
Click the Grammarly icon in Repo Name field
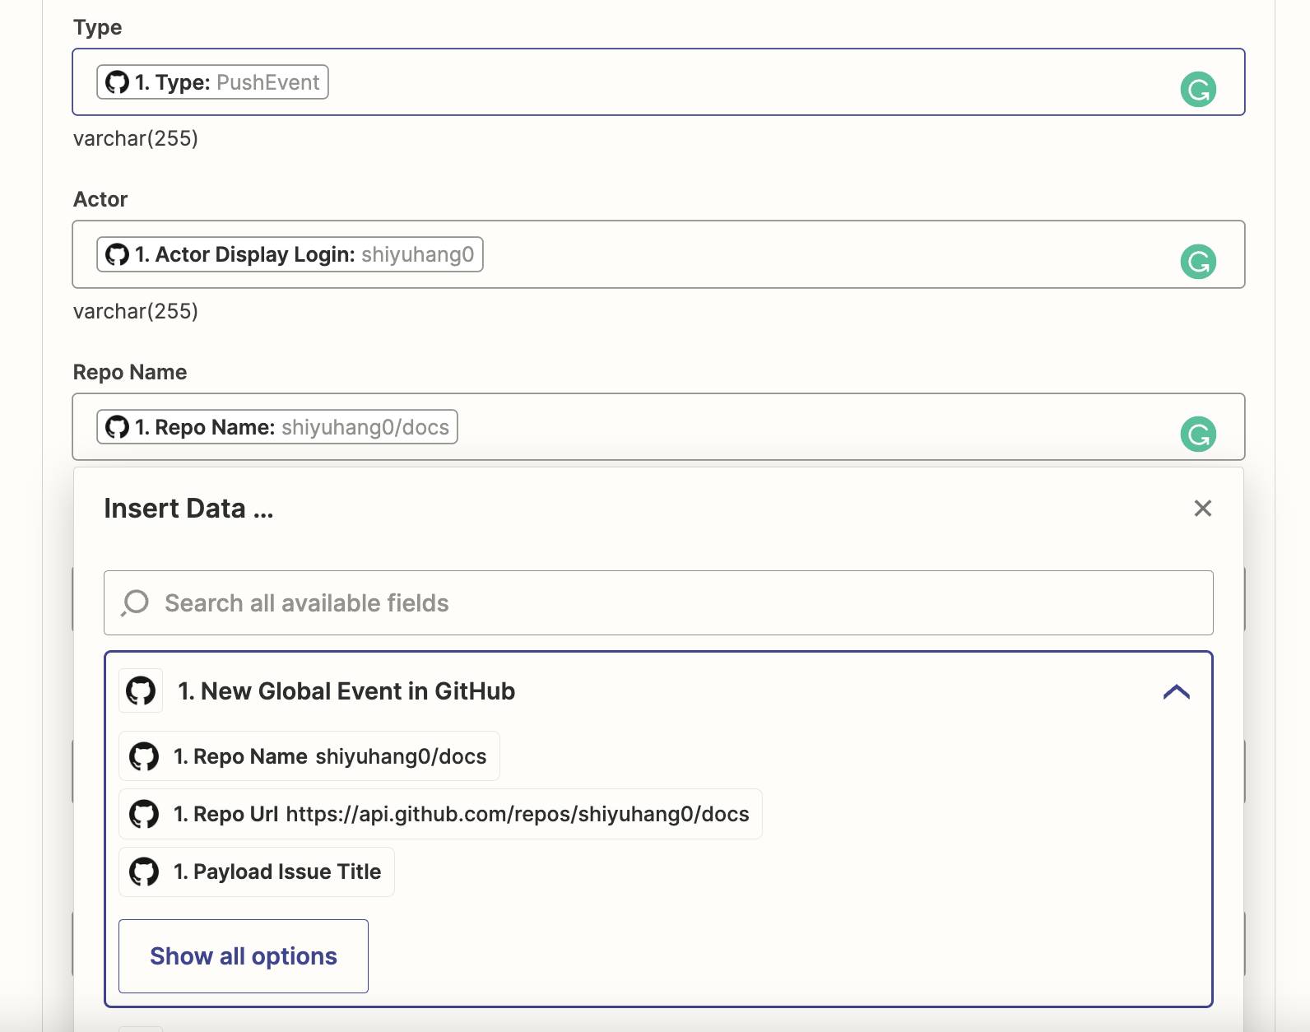click(x=1198, y=434)
